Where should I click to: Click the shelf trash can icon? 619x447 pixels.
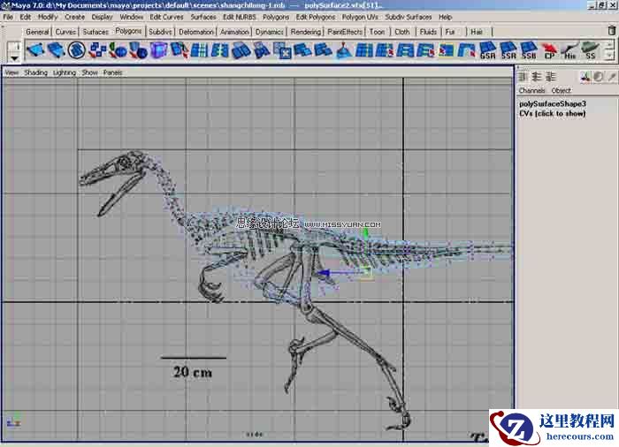(612, 30)
